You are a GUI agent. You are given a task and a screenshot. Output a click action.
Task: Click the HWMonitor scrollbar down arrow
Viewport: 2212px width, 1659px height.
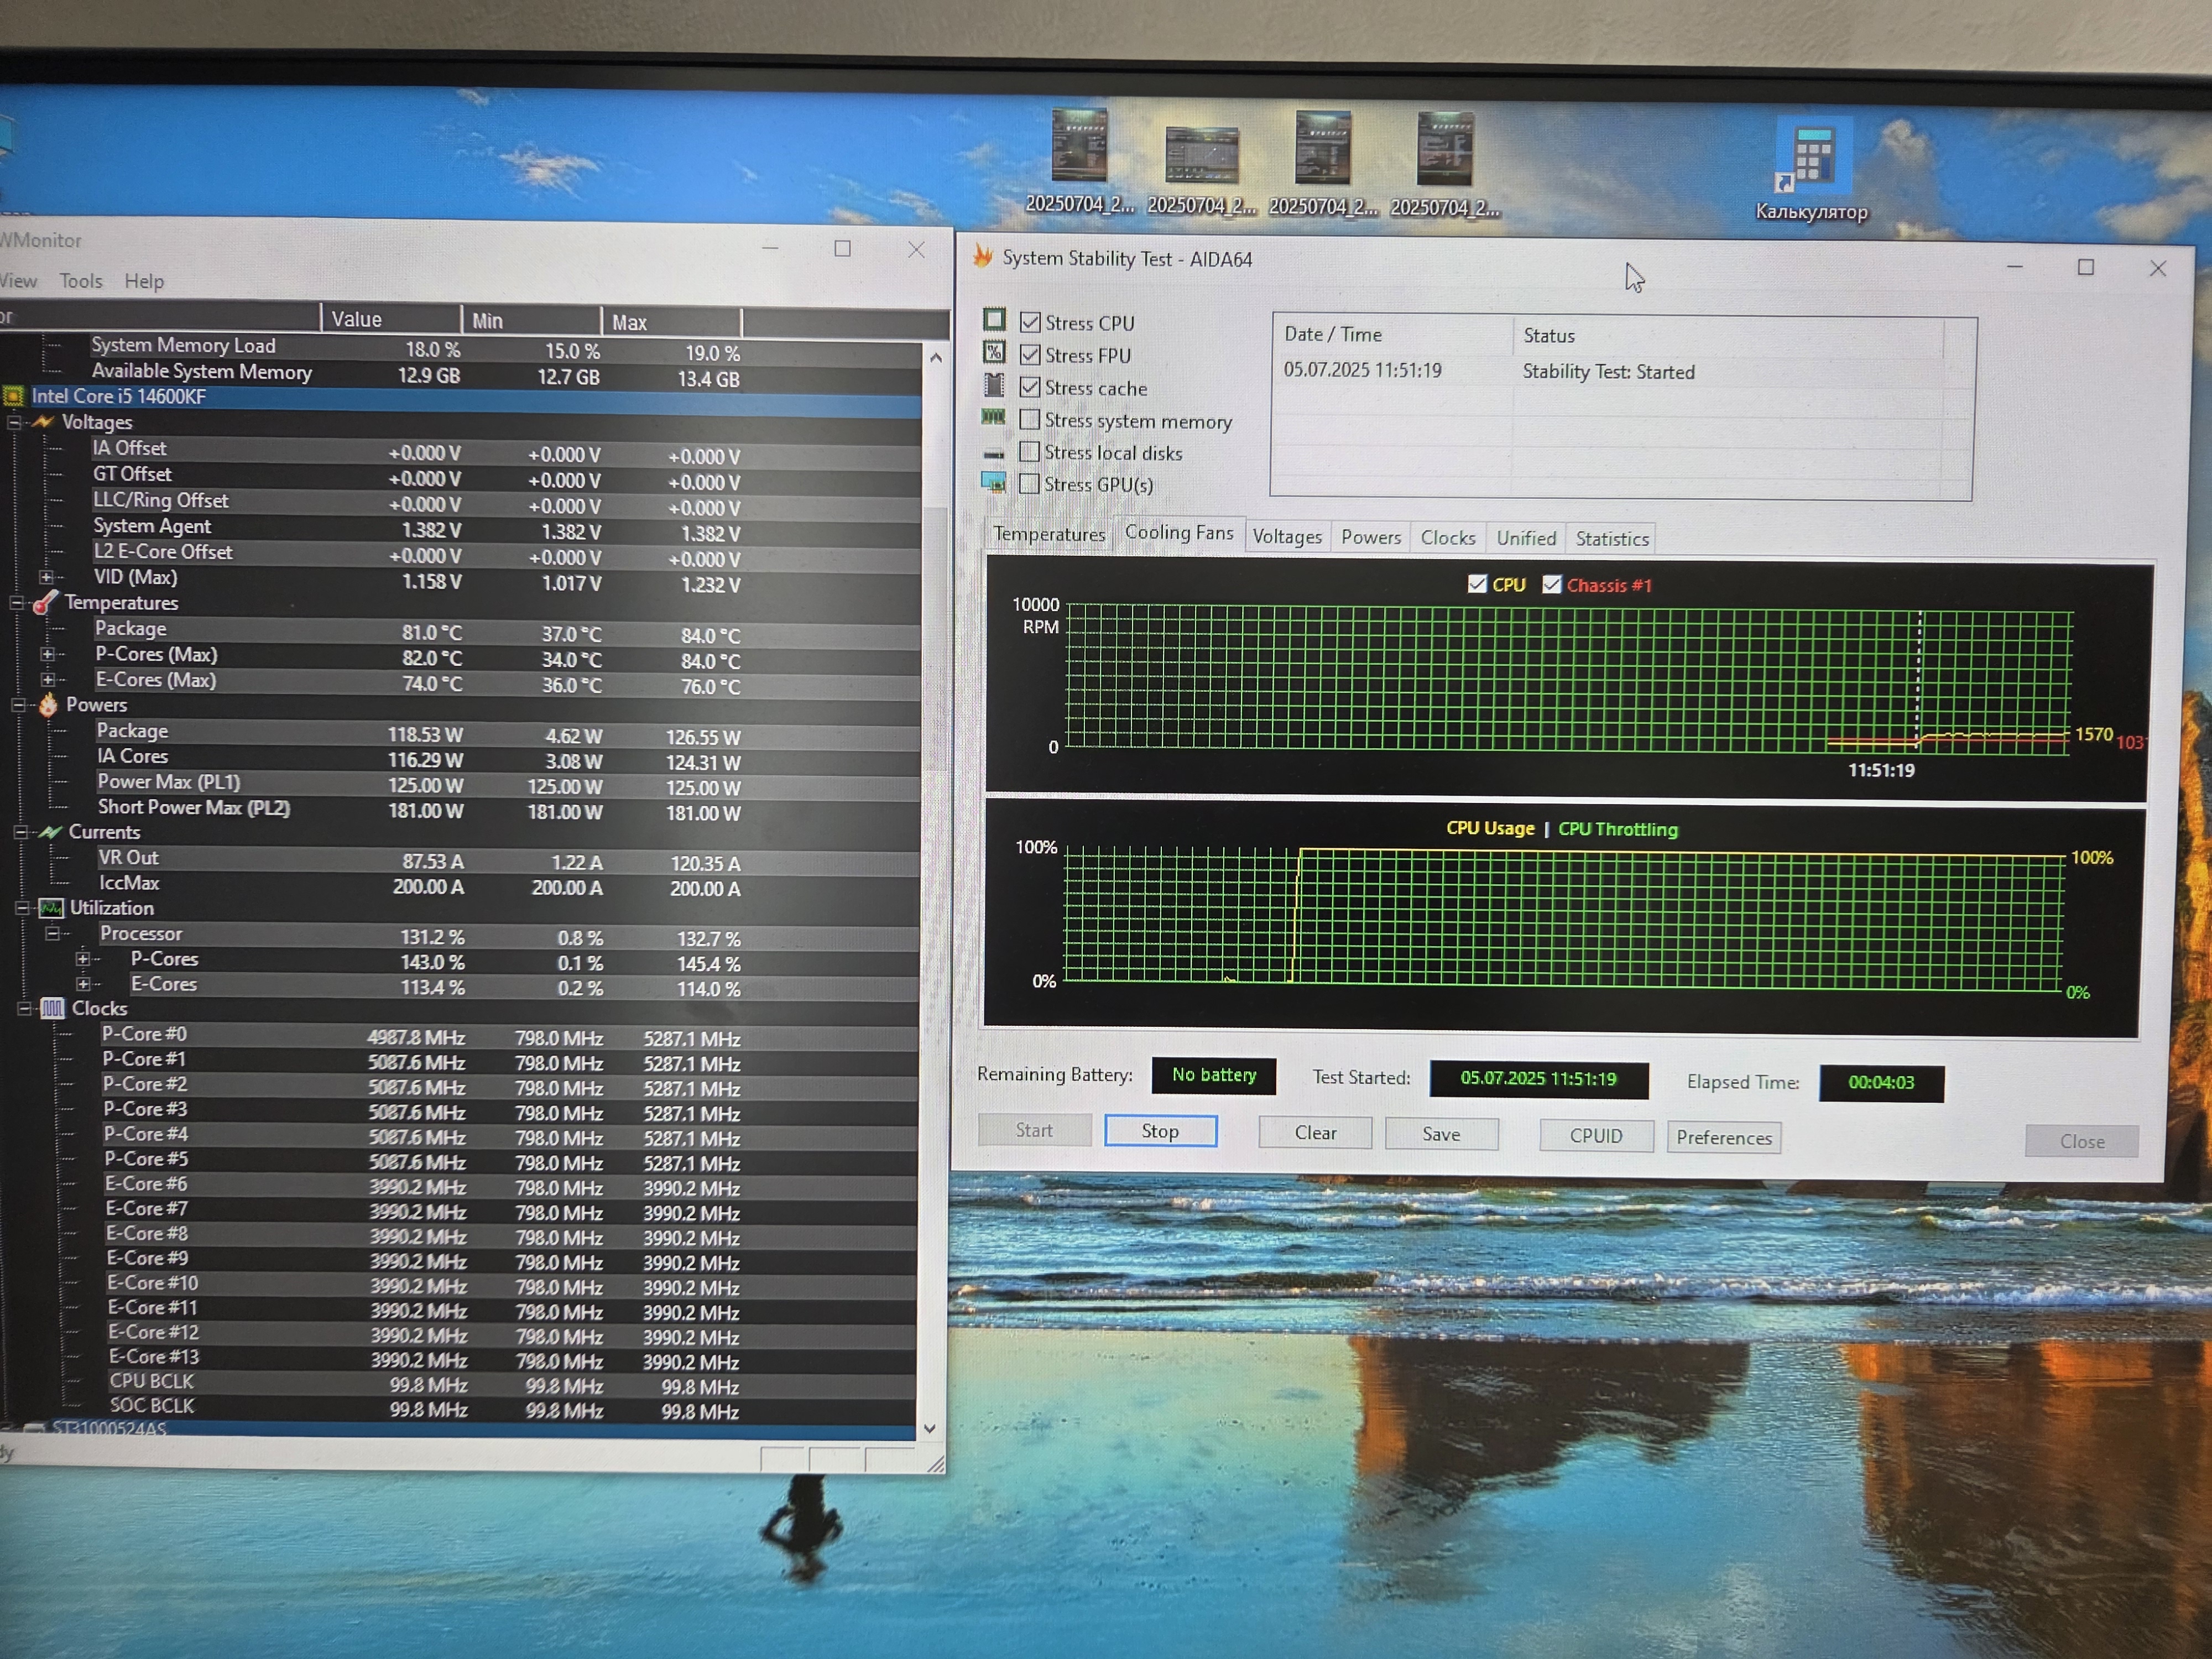click(930, 1429)
